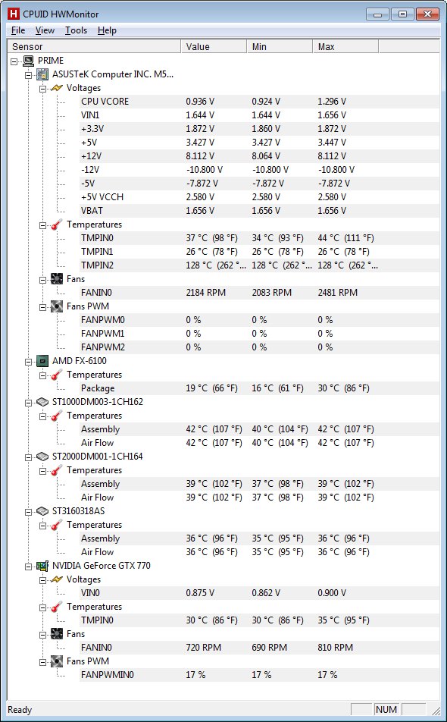This screenshot has height=722, width=447.
Task: Open the File menu
Action: [x=18, y=30]
